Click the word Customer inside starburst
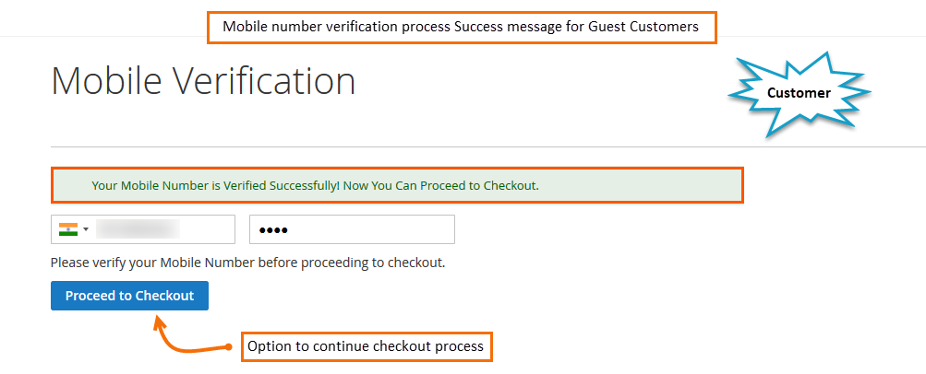Viewport: 926px width, 374px height. pos(799,93)
